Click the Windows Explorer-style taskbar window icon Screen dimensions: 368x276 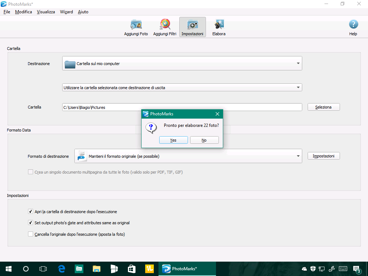(x=114, y=269)
